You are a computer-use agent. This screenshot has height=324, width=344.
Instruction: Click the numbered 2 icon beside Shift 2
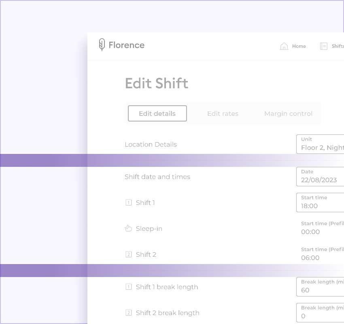(x=129, y=254)
